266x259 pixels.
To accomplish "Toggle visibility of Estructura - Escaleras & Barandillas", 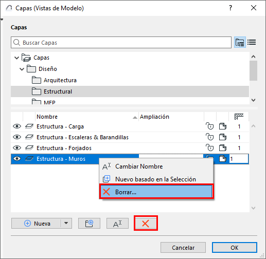I will pyautogui.click(x=17, y=137).
